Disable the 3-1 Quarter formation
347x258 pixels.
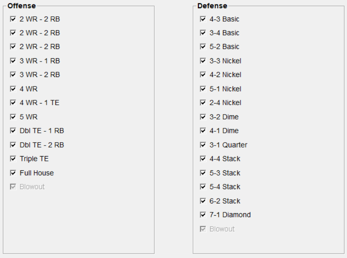tap(203, 145)
